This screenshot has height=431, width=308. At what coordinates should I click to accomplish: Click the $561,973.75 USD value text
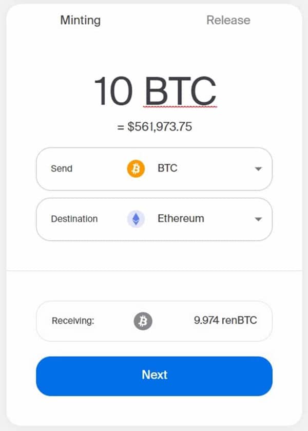[160, 126]
